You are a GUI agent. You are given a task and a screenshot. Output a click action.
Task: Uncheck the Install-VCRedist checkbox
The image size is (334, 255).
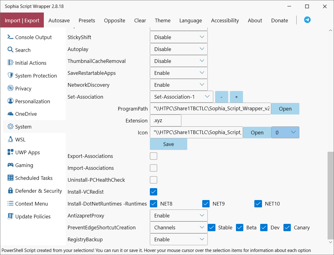(x=154, y=192)
